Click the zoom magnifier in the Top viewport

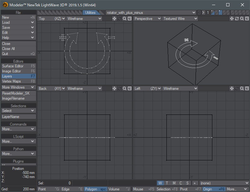point(124,19)
